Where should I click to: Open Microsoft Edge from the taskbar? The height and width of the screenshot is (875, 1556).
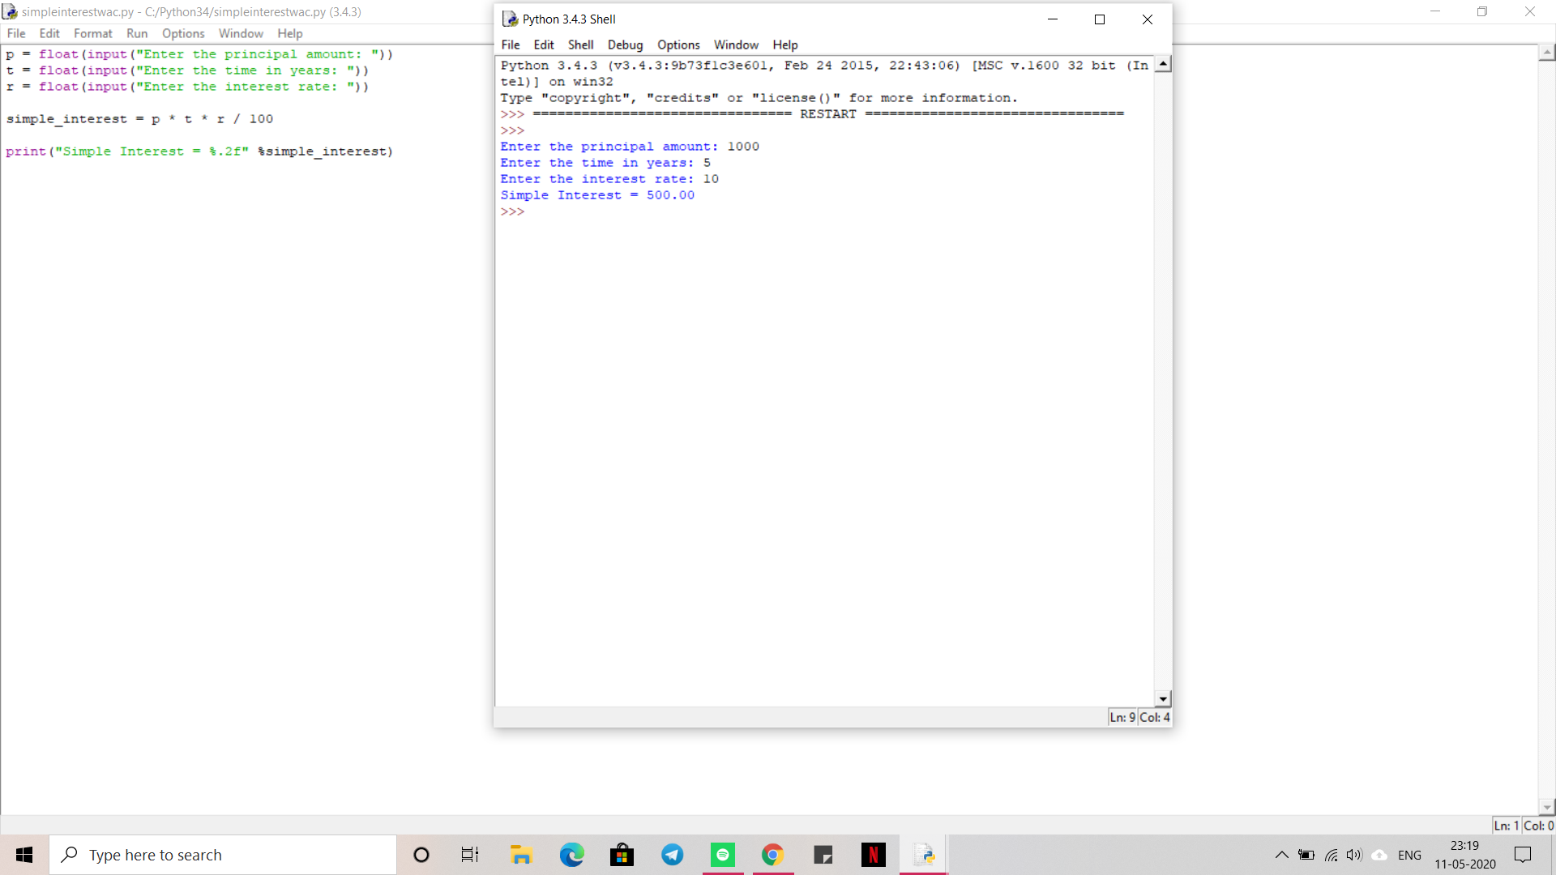tap(571, 855)
